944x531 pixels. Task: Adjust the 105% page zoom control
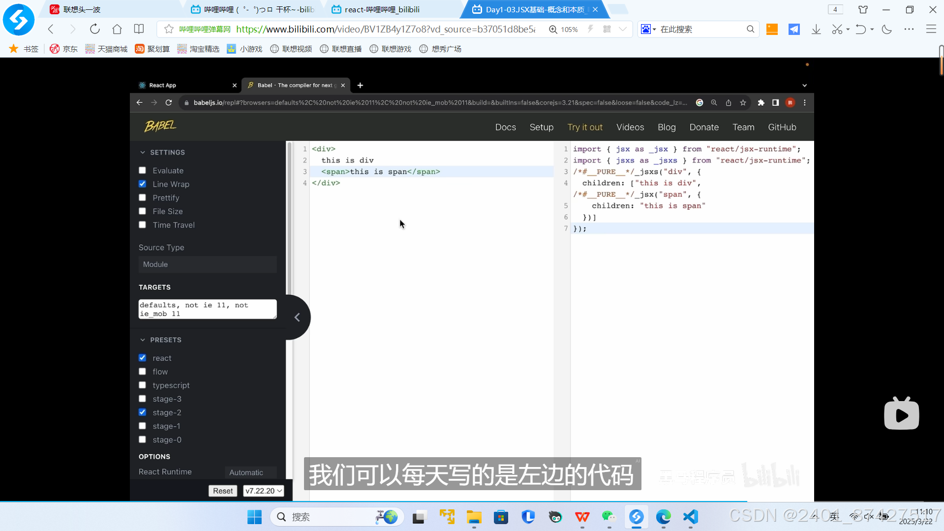(563, 29)
